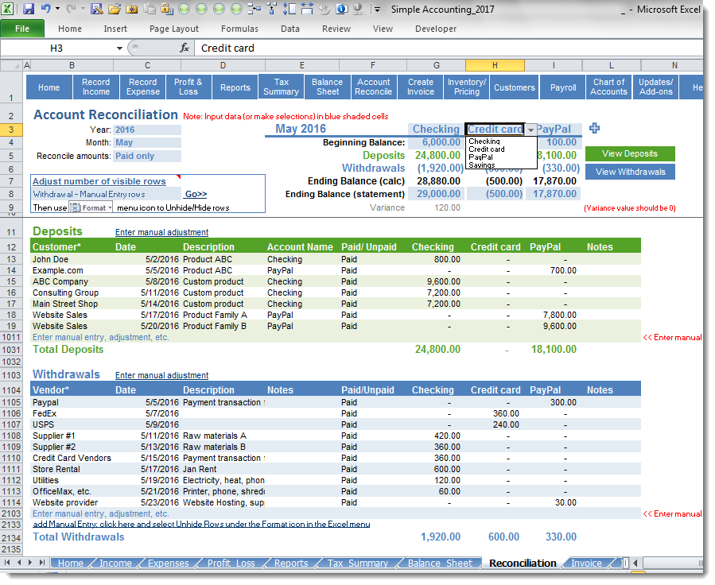The height and width of the screenshot is (585, 715).
Task: Select the Year cell showing 2016
Action: pyautogui.click(x=147, y=130)
